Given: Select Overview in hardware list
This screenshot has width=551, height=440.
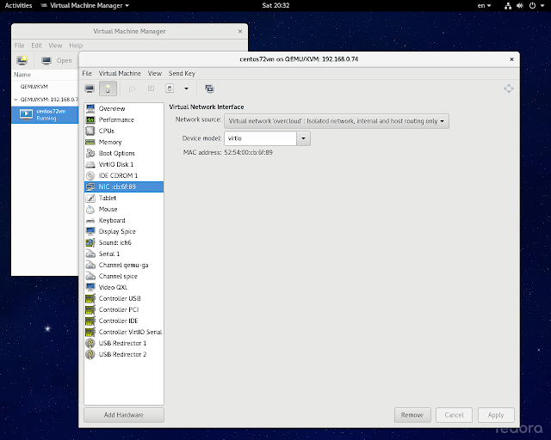Looking at the screenshot, I should point(124,108).
